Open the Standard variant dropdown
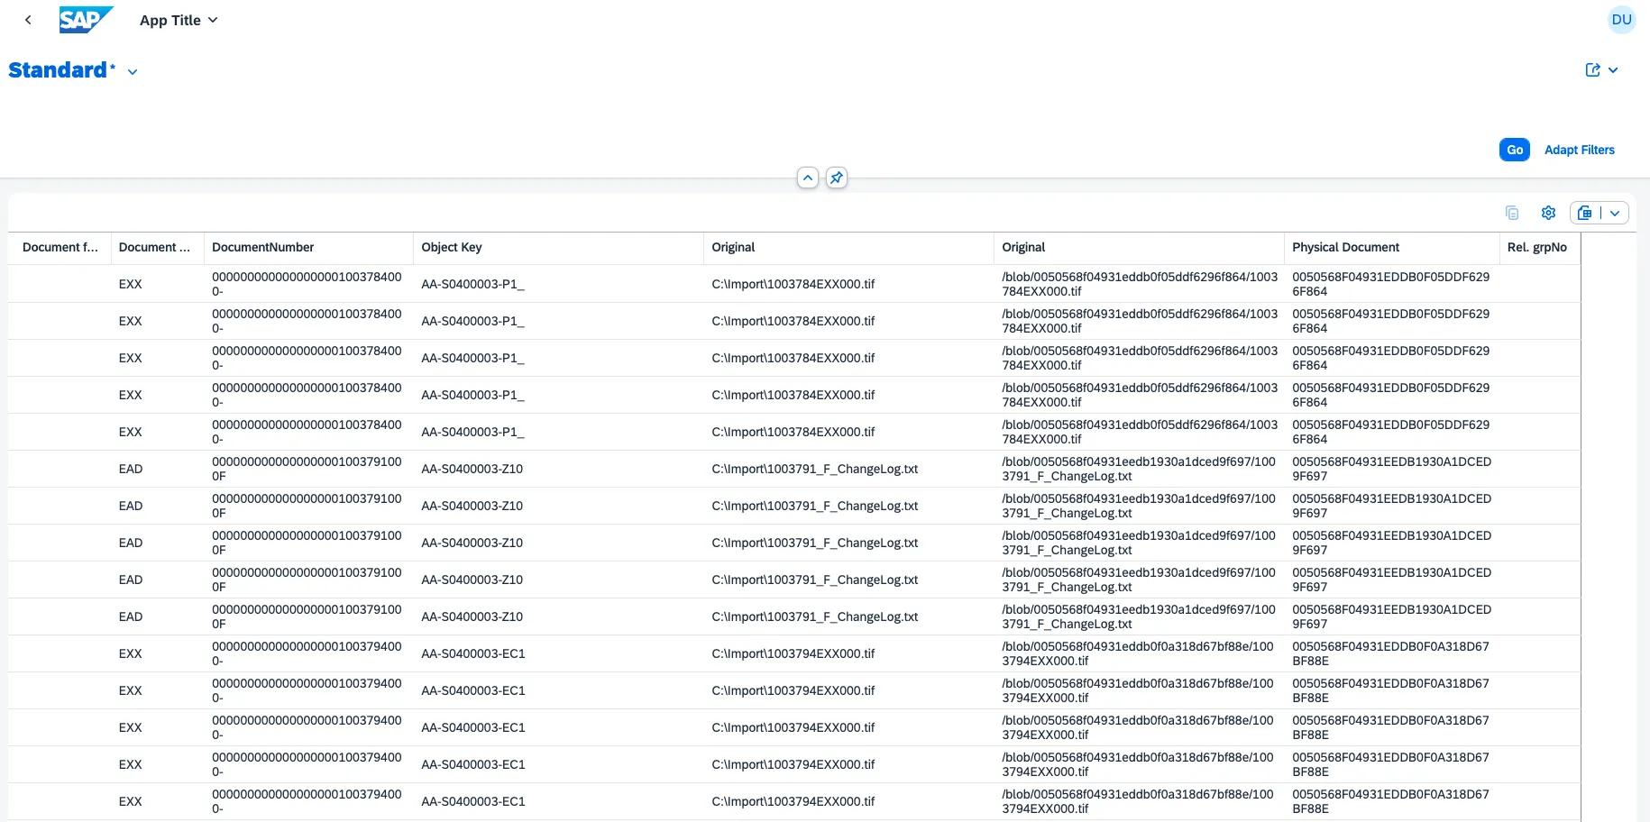The height and width of the screenshot is (822, 1650). coord(133,72)
